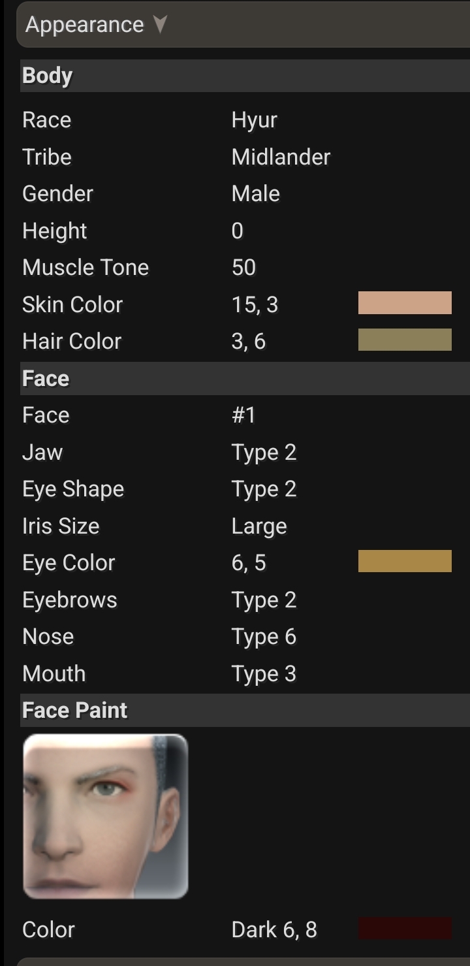Pick the Eye Color swatch
Image resolution: width=470 pixels, height=966 pixels.
click(405, 562)
